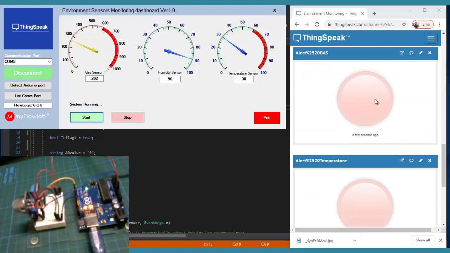Click the ThingSpeak logo in browser

[321, 38]
